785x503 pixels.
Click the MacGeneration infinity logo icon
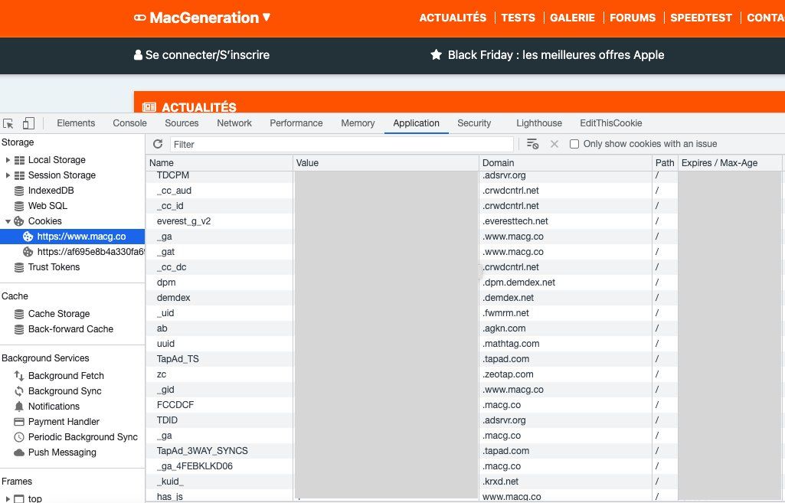140,18
